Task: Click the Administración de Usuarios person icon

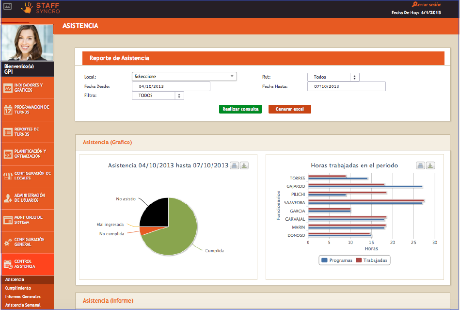Action: [8, 198]
